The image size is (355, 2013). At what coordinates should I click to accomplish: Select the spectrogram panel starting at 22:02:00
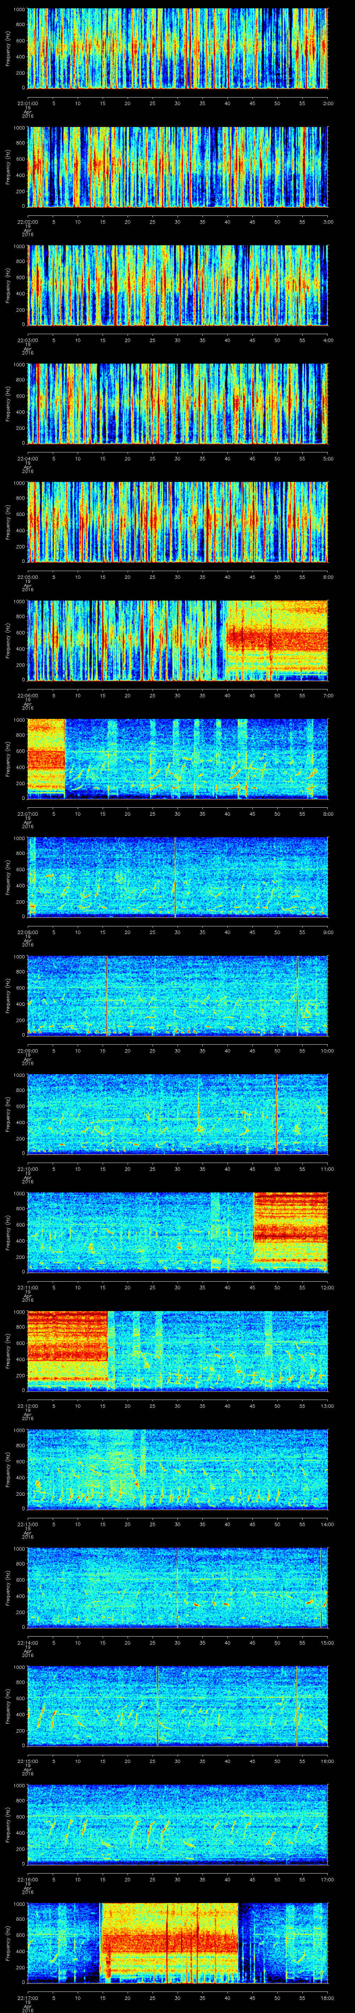[x=178, y=167]
